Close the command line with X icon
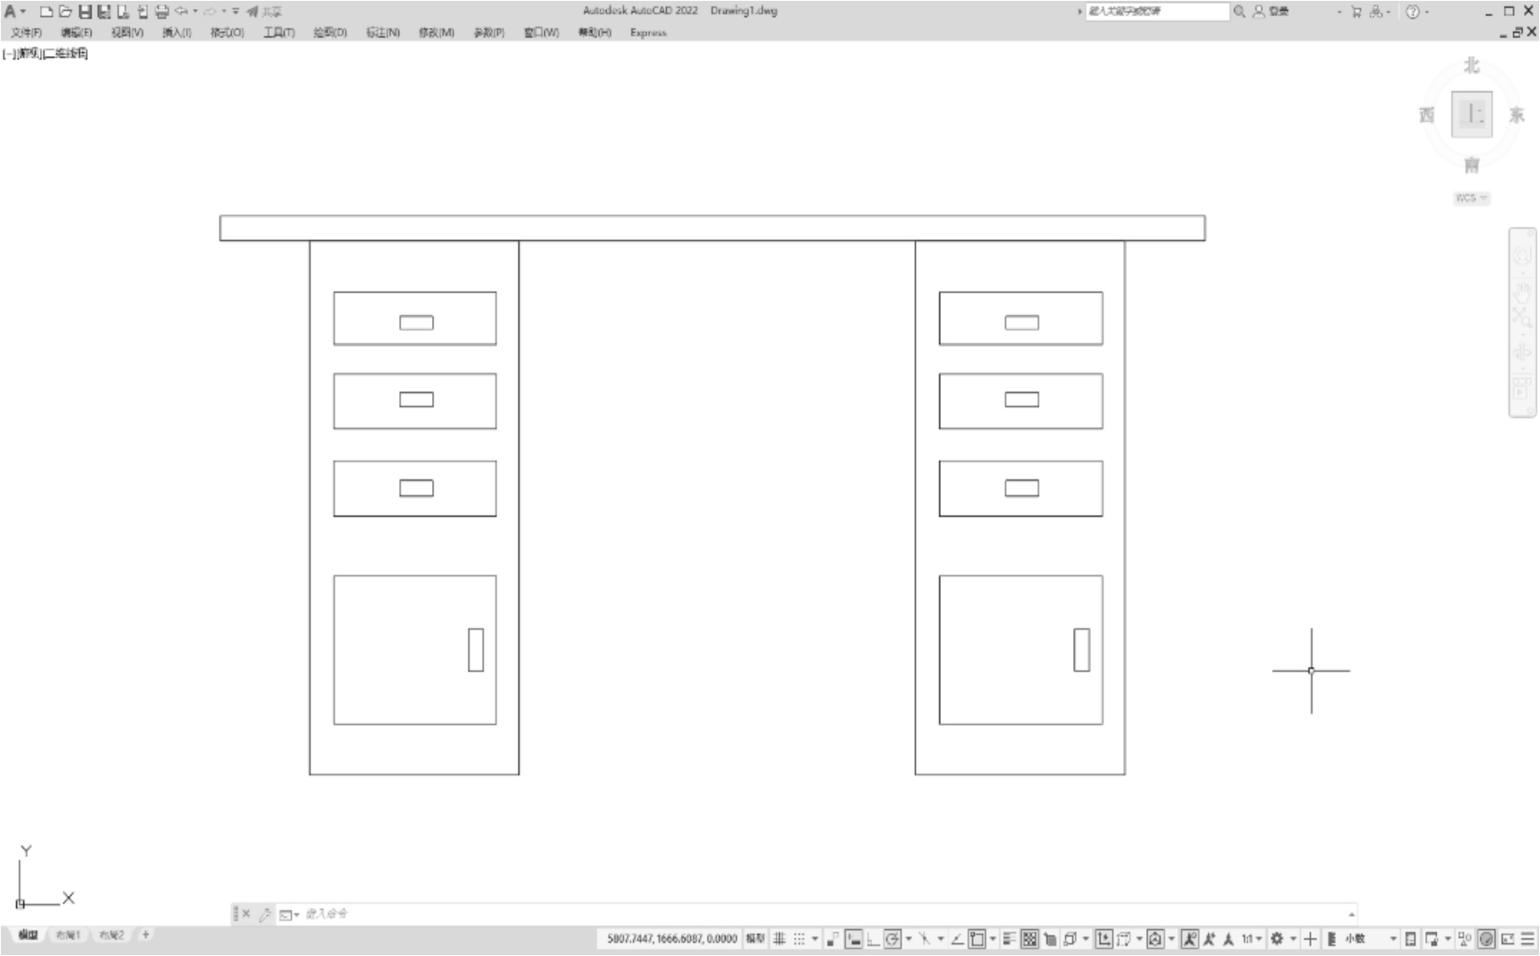This screenshot has height=956, width=1540. click(246, 914)
